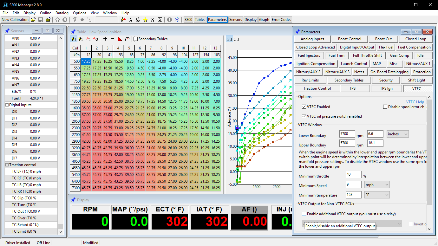
Task: Select the low speed ignition table 1 icon
Action: pos(74,39)
